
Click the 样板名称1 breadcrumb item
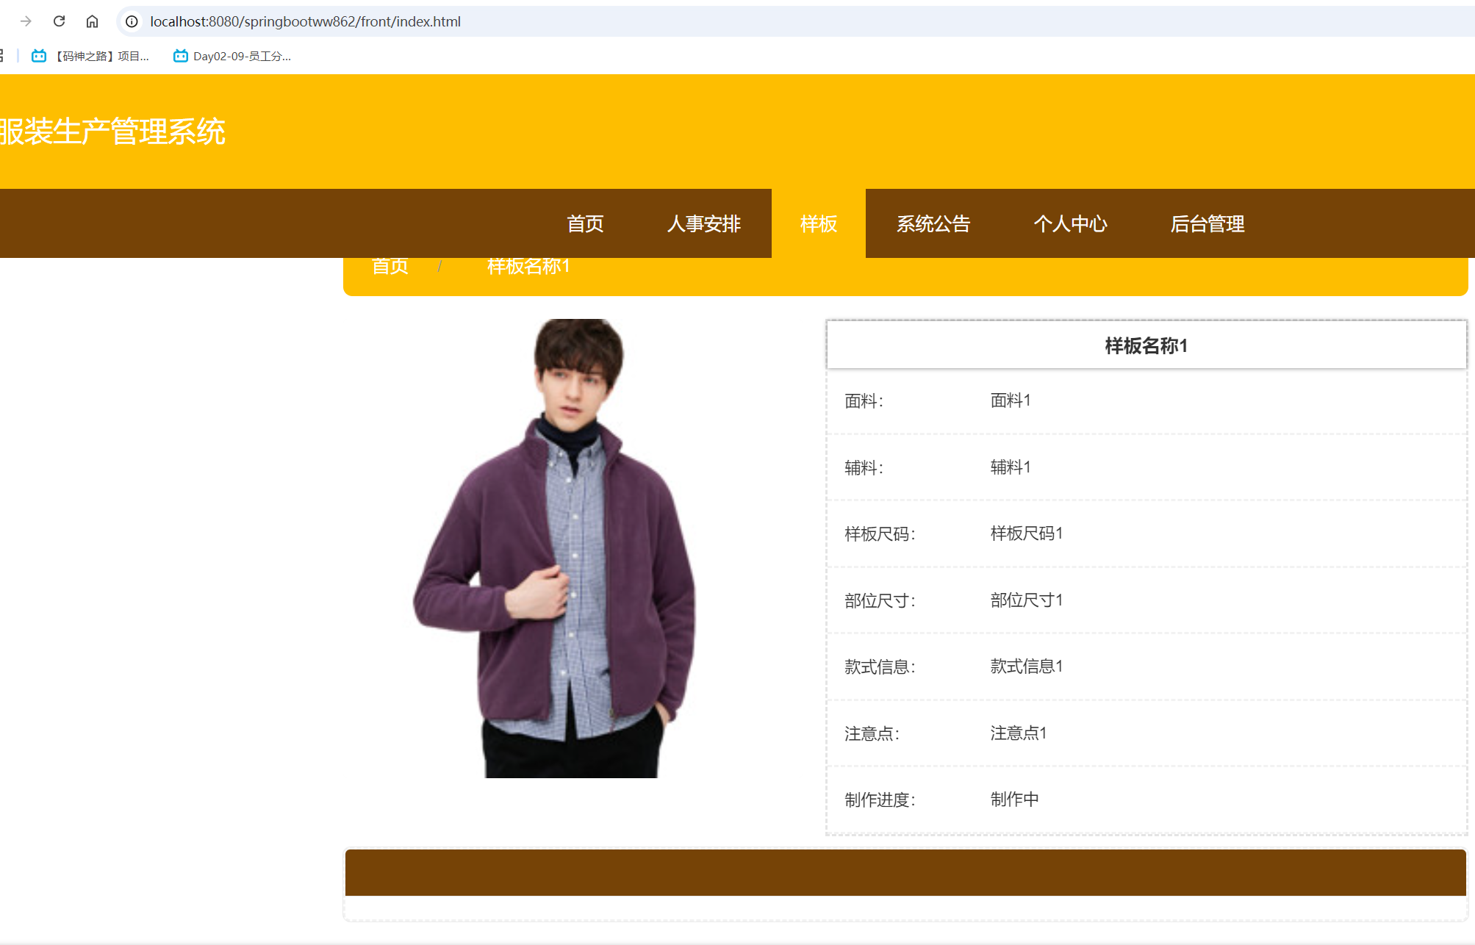coord(528,267)
